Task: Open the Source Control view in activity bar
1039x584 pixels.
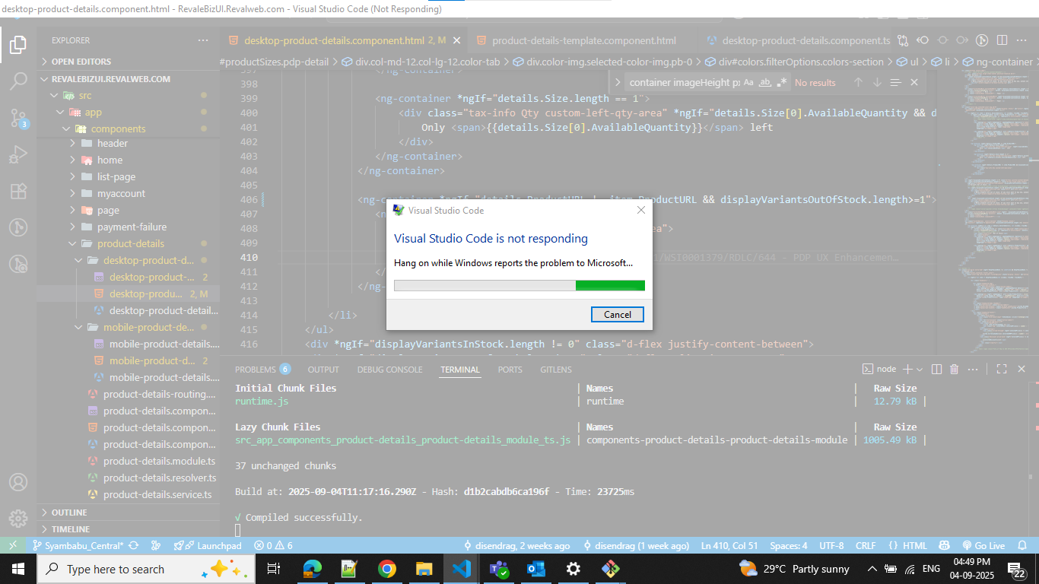Action: 18,116
